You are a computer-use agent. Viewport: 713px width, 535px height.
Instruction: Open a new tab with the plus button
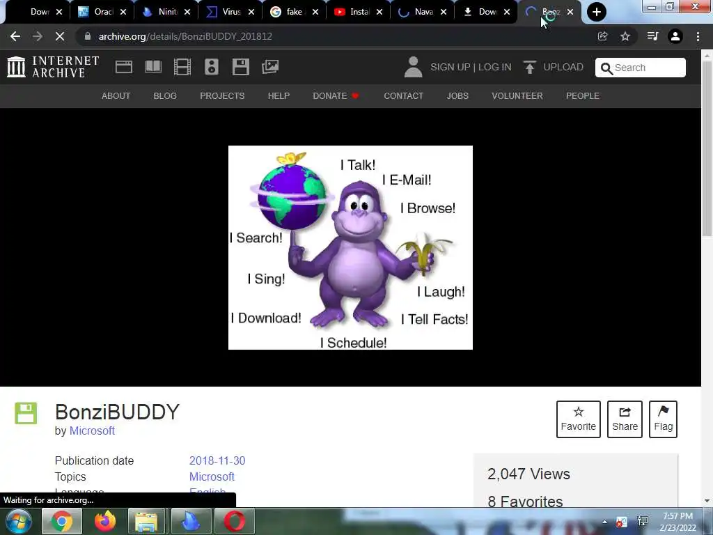597,12
